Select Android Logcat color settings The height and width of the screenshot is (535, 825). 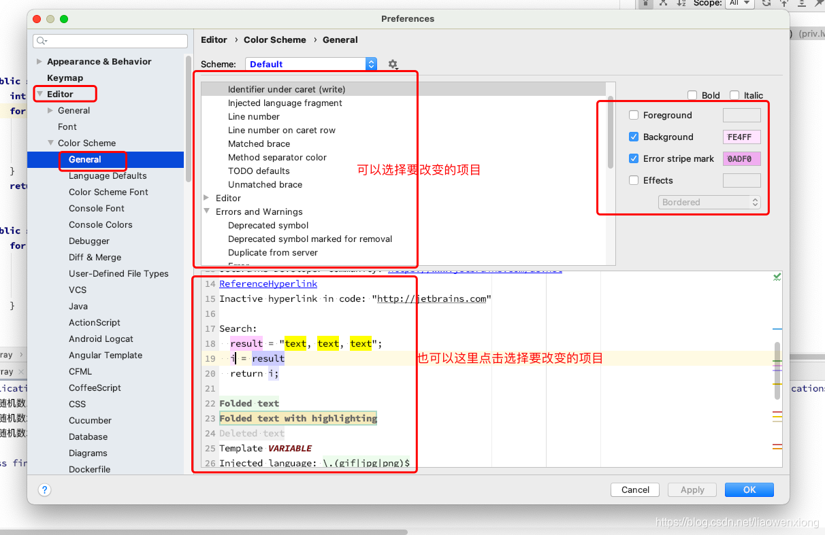tap(101, 339)
